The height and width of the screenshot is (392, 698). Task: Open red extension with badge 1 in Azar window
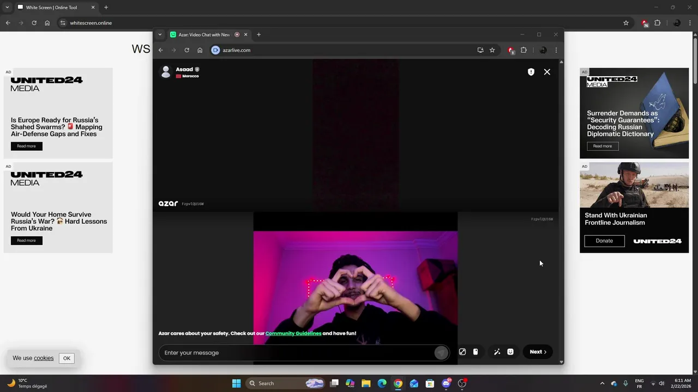point(511,50)
